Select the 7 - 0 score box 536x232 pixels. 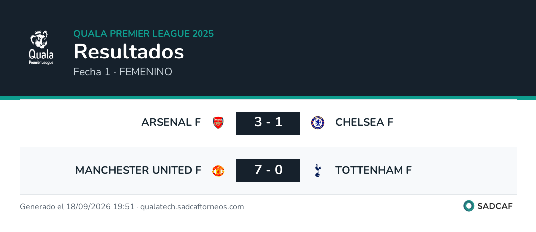(x=268, y=171)
